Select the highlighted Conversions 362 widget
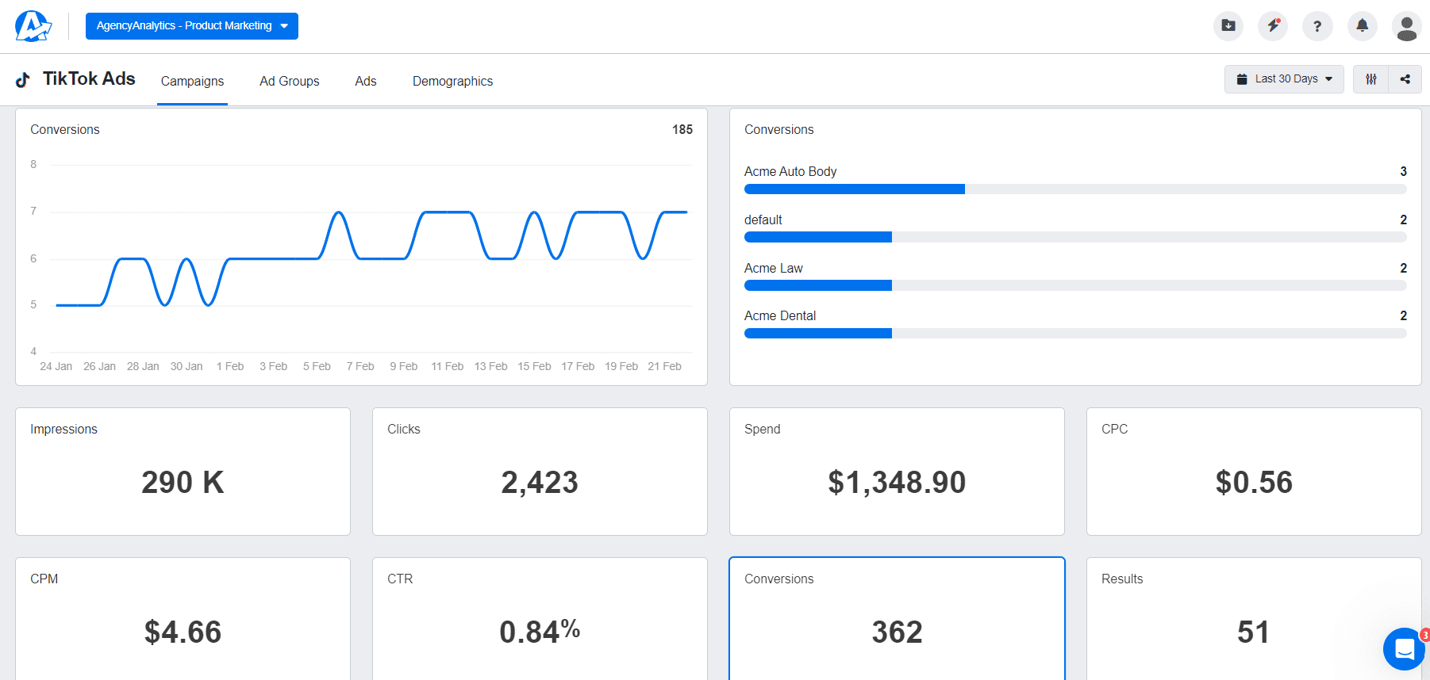Image resolution: width=1430 pixels, height=680 pixels. point(897,618)
